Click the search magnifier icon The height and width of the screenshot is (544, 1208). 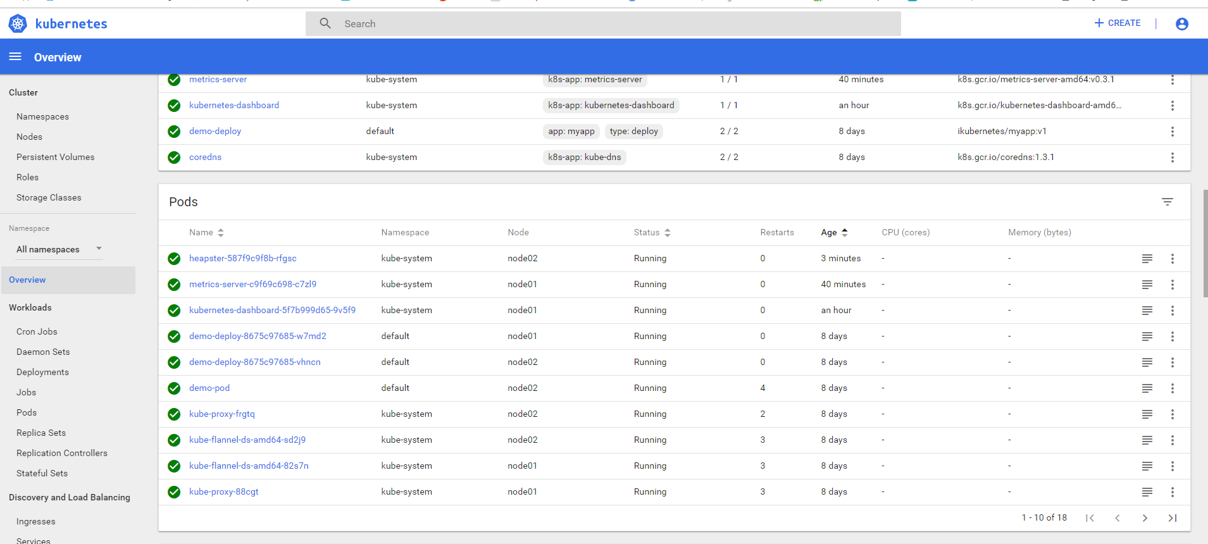pos(325,23)
